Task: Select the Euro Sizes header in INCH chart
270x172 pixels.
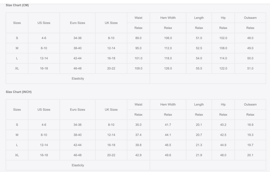Action: coord(78,110)
